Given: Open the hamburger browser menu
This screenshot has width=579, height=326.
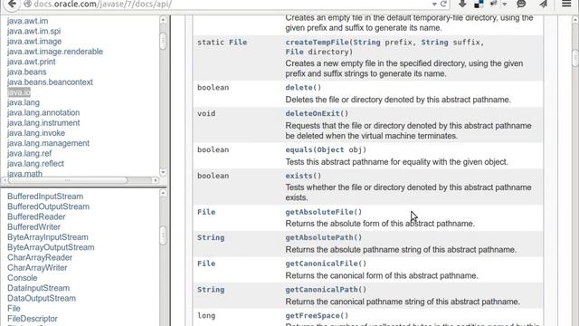Looking at the screenshot, I should [566, 4].
